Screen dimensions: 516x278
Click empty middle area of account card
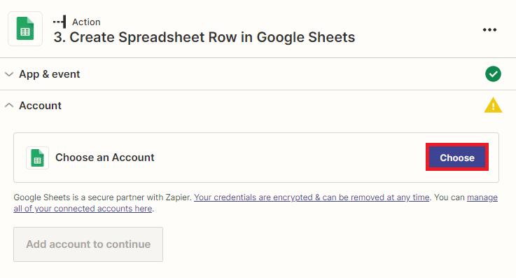[x=290, y=158]
